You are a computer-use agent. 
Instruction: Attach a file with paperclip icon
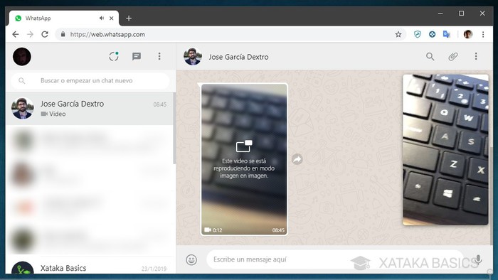click(x=453, y=56)
